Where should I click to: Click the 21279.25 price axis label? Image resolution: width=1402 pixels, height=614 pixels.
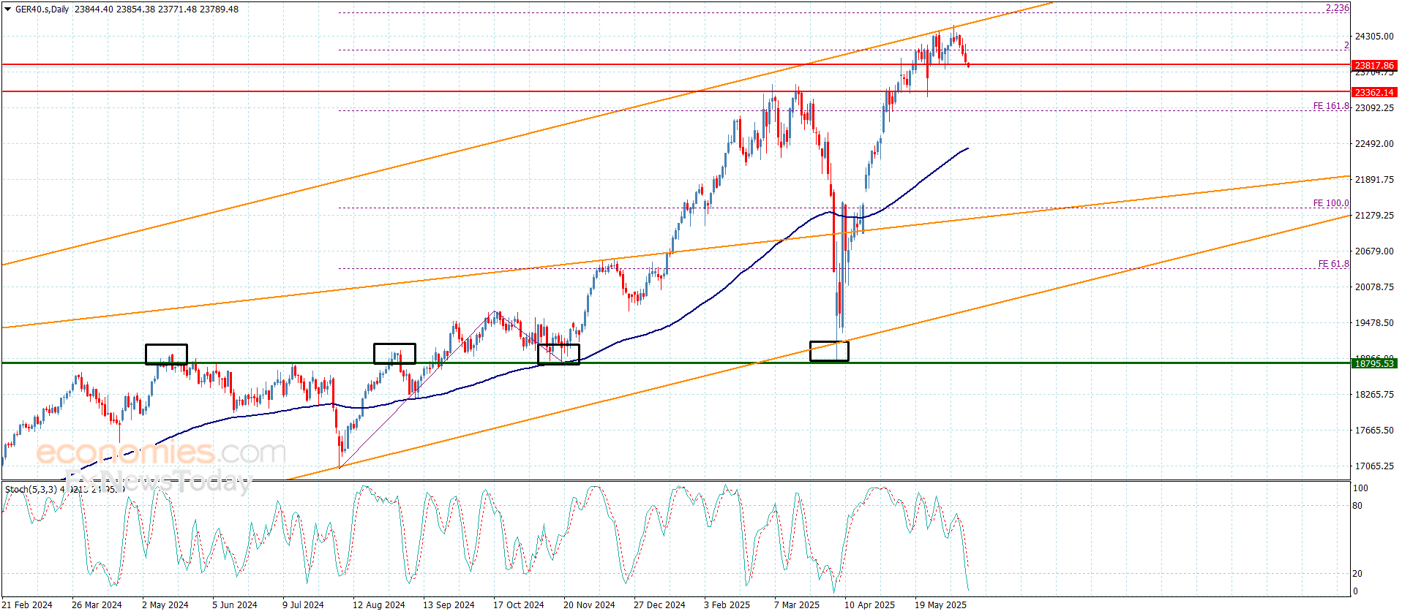click(x=1374, y=215)
